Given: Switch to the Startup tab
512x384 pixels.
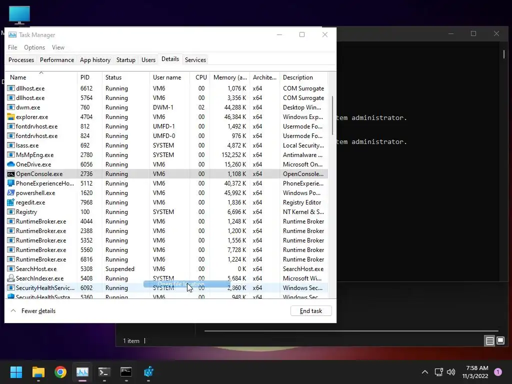Looking at the screenshot, I should (125, 60).
